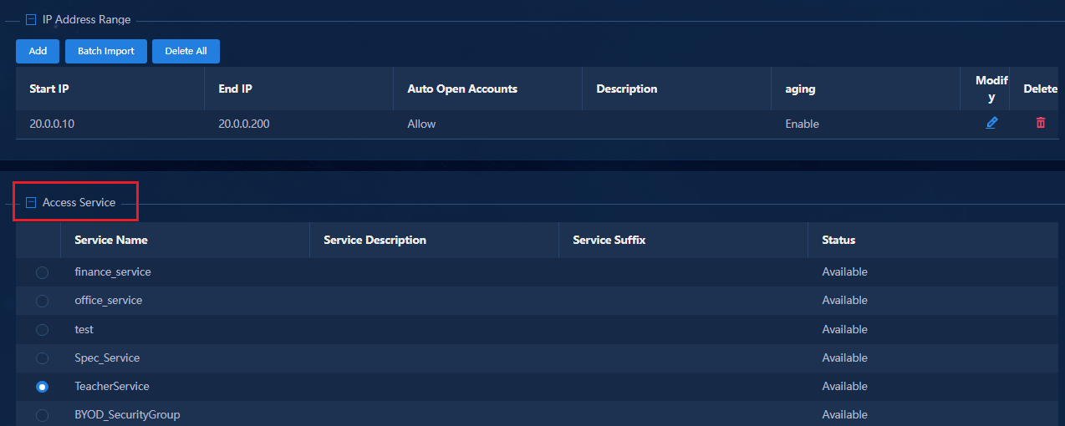Choose the test service radio button
This screenshot has width=1065, height=426.
pyautogui.click(x=42, y=330)
